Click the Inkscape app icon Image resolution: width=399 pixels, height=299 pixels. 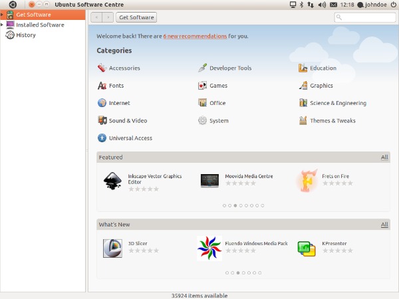tap(112, 181)
